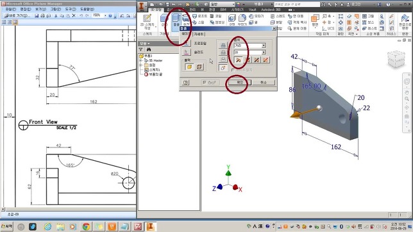The image size is (413, 232).
Task: Select the 코일 (Coil) tool
Action: pos(215,16)
